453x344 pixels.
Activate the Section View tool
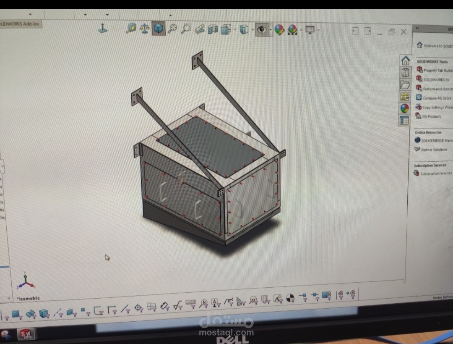[x=212, y=29]
